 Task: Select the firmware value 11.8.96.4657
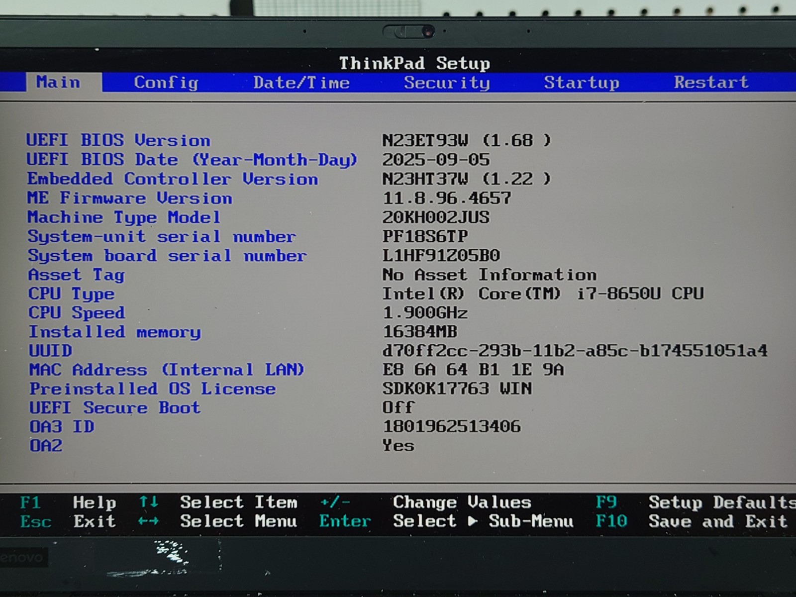pos(447,198)
